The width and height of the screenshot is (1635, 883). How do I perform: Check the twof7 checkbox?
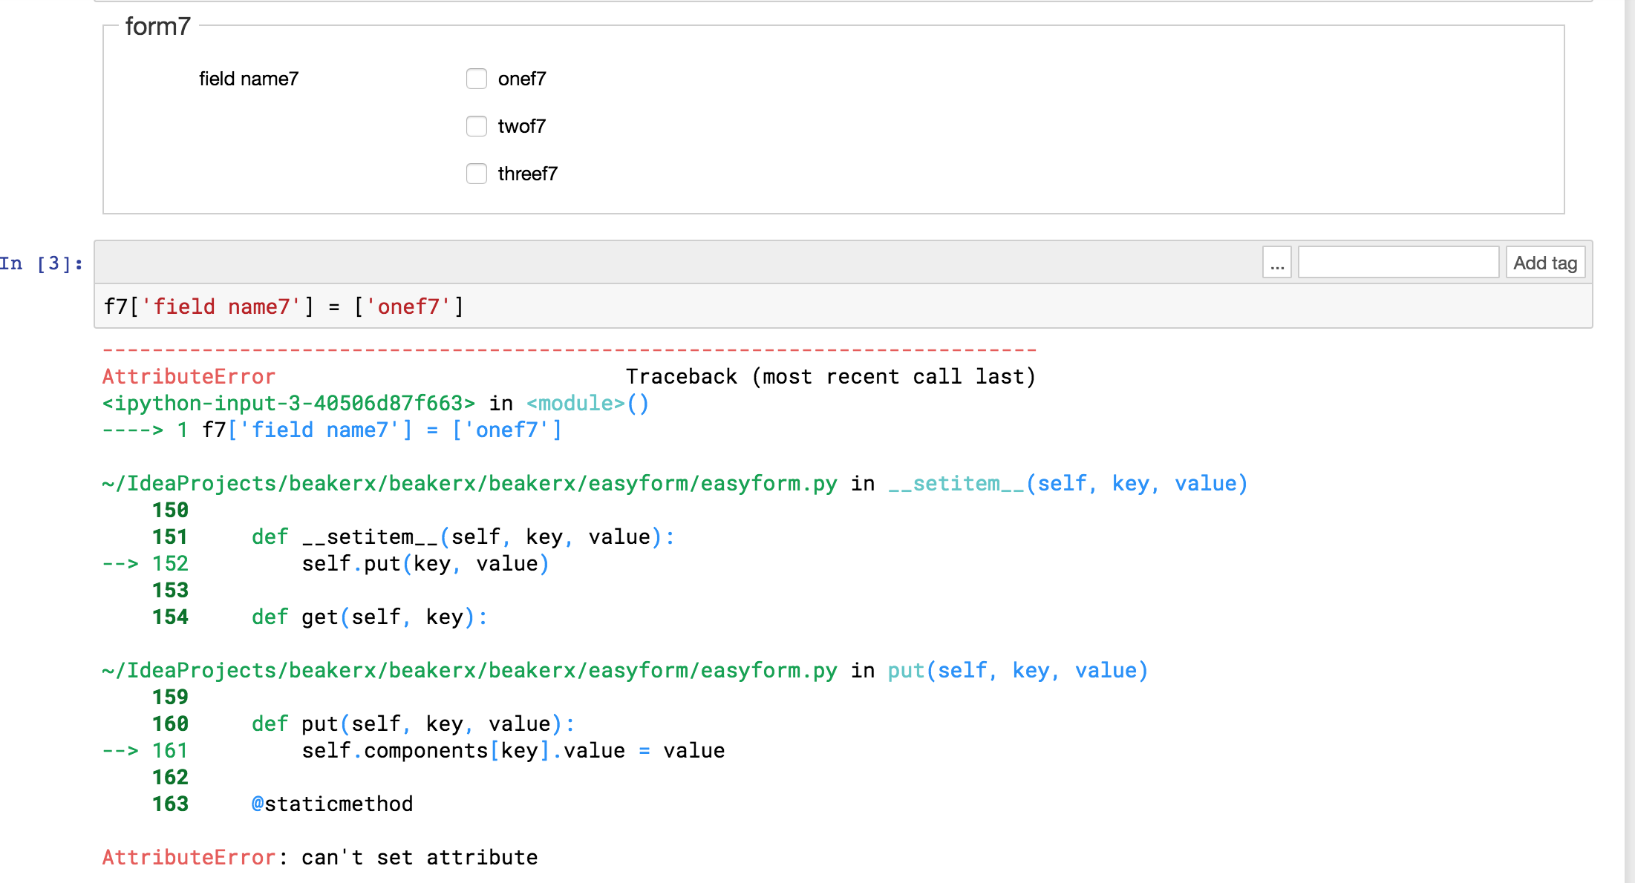click(x=476, y=126)
